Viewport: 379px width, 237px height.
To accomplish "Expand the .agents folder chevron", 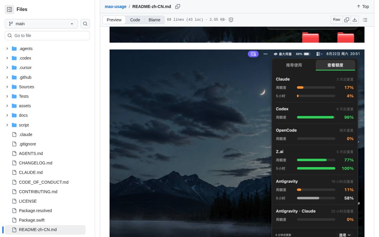I will (x=7, y=49).
